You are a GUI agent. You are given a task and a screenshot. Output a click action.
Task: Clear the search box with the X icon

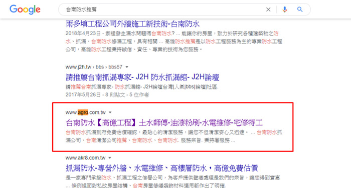[x=268, y=9]
